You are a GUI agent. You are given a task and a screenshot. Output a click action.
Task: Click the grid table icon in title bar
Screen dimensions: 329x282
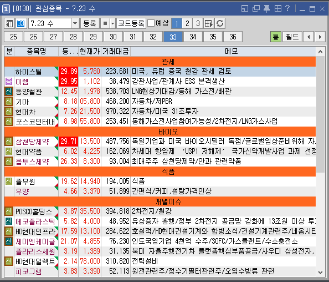[x=278, y=9]
